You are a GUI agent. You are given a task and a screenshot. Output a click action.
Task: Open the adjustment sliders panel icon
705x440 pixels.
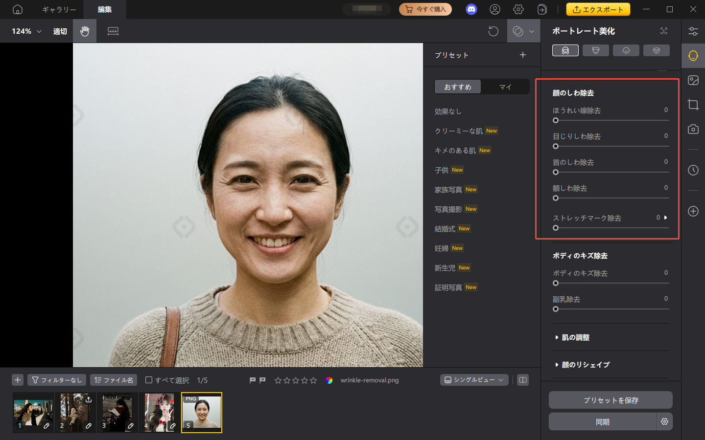pyautogui.click(x=693, y=31)
